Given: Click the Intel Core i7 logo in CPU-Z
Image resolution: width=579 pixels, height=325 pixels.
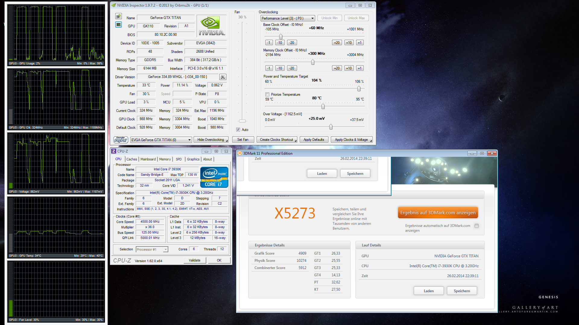Looking at the screenshot, I should pos(214,177).
